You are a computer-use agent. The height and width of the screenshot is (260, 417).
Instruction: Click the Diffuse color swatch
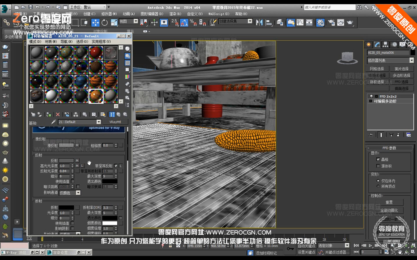(x=66, y=145)
